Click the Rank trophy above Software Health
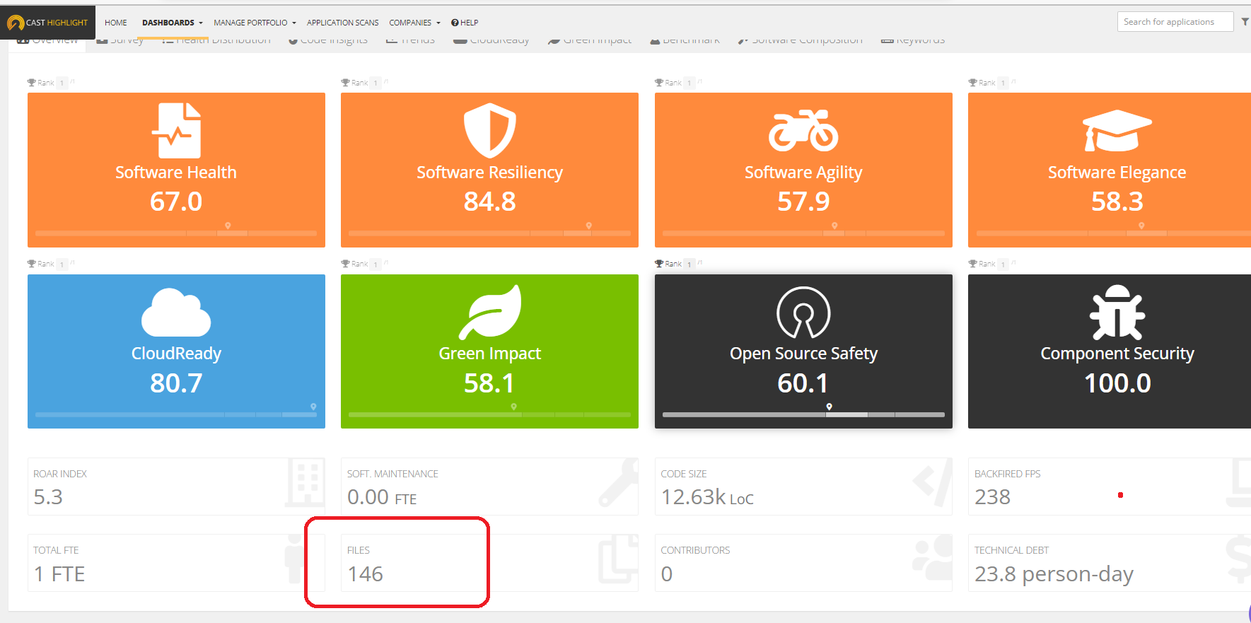The height and width of the screenshot is (623, 1251). tap(31, 83)
